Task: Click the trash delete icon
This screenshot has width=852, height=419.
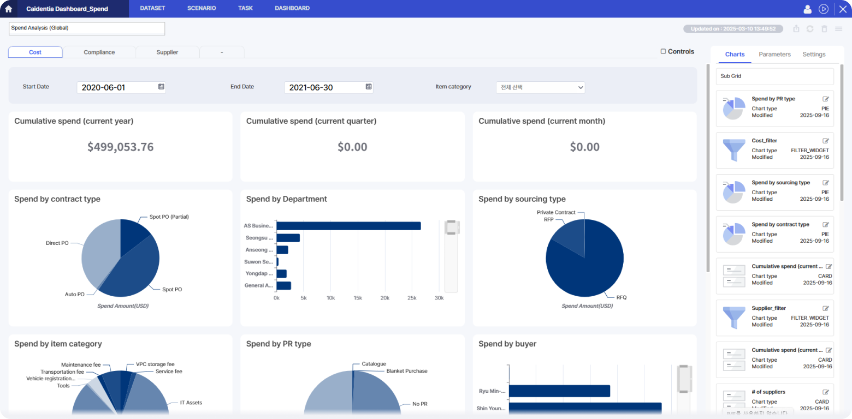Action: pos(824,29)
